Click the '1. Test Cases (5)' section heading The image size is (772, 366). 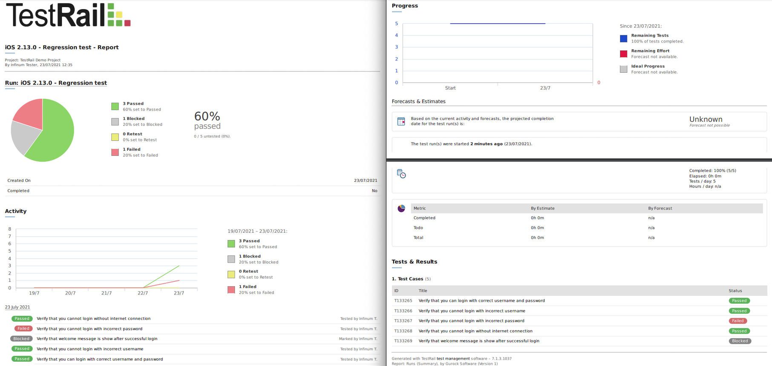(x=411, y=279)
